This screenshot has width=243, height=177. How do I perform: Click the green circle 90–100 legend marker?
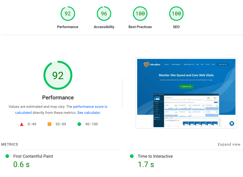click(x=79, y=124)
